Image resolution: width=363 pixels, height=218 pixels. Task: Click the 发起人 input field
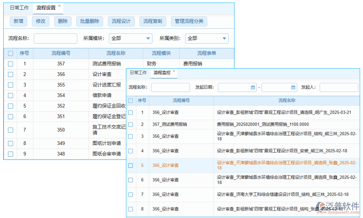pyautogui.click(x=339, y=87)
